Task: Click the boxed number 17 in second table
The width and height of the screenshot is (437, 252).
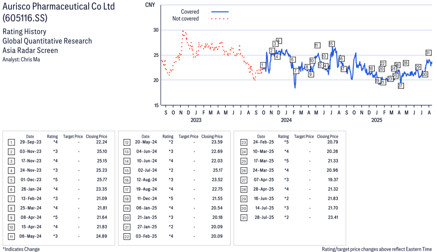Action: (x=127, y=190)
